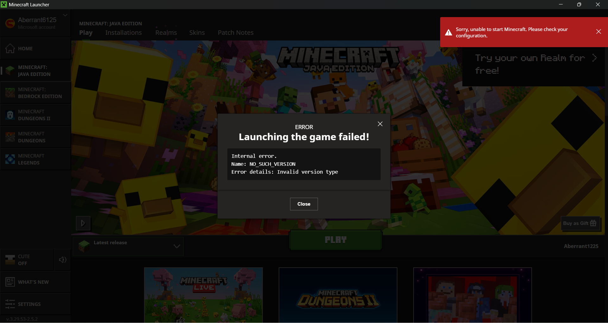Open the Patch Notes tab
608x323 pixels.
pyautogui.click(x=236, y=33)
